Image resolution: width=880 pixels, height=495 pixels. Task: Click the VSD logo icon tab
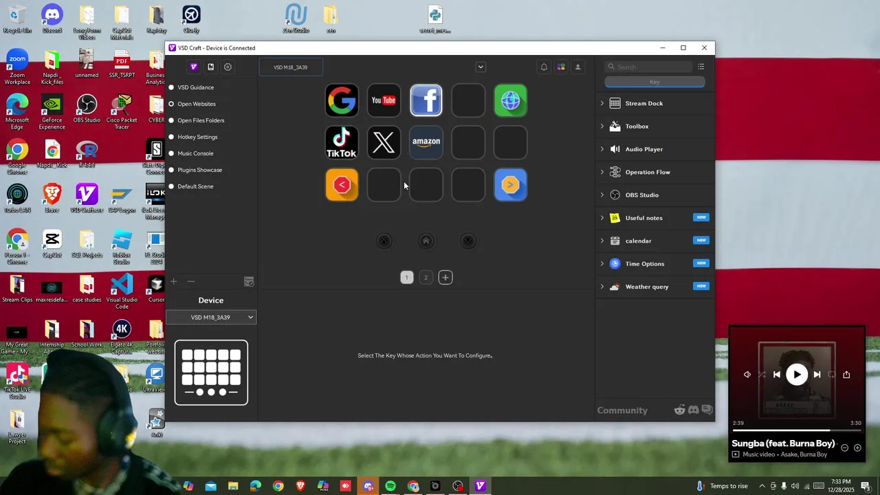coord(194,67)
